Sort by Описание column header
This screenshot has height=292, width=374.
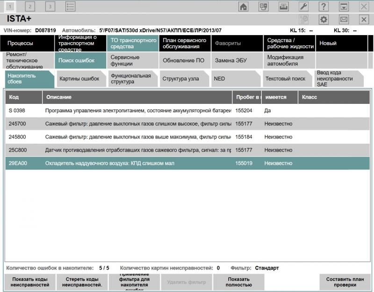[137, 97]
